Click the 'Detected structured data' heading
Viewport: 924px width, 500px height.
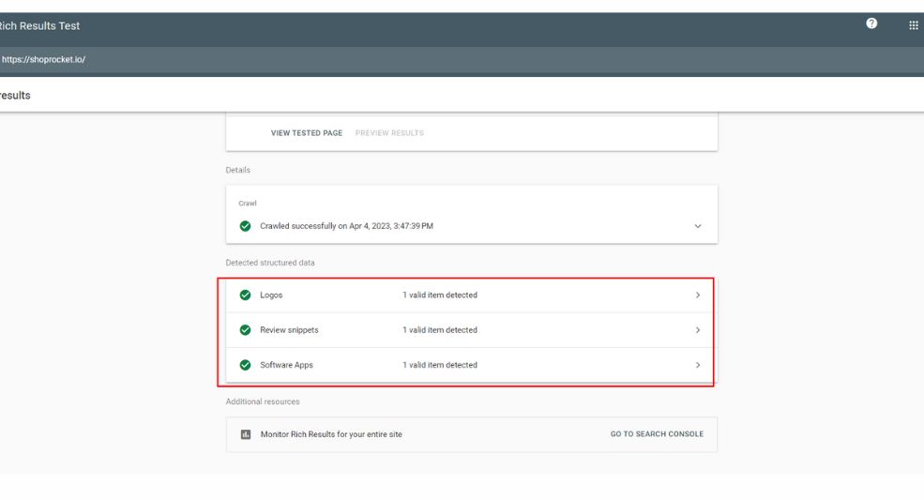[x=270, y=263]
